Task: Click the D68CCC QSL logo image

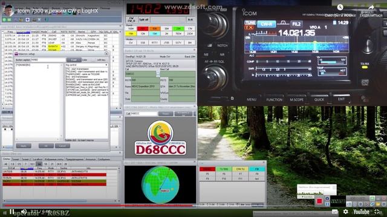Action: click(160, 138)
